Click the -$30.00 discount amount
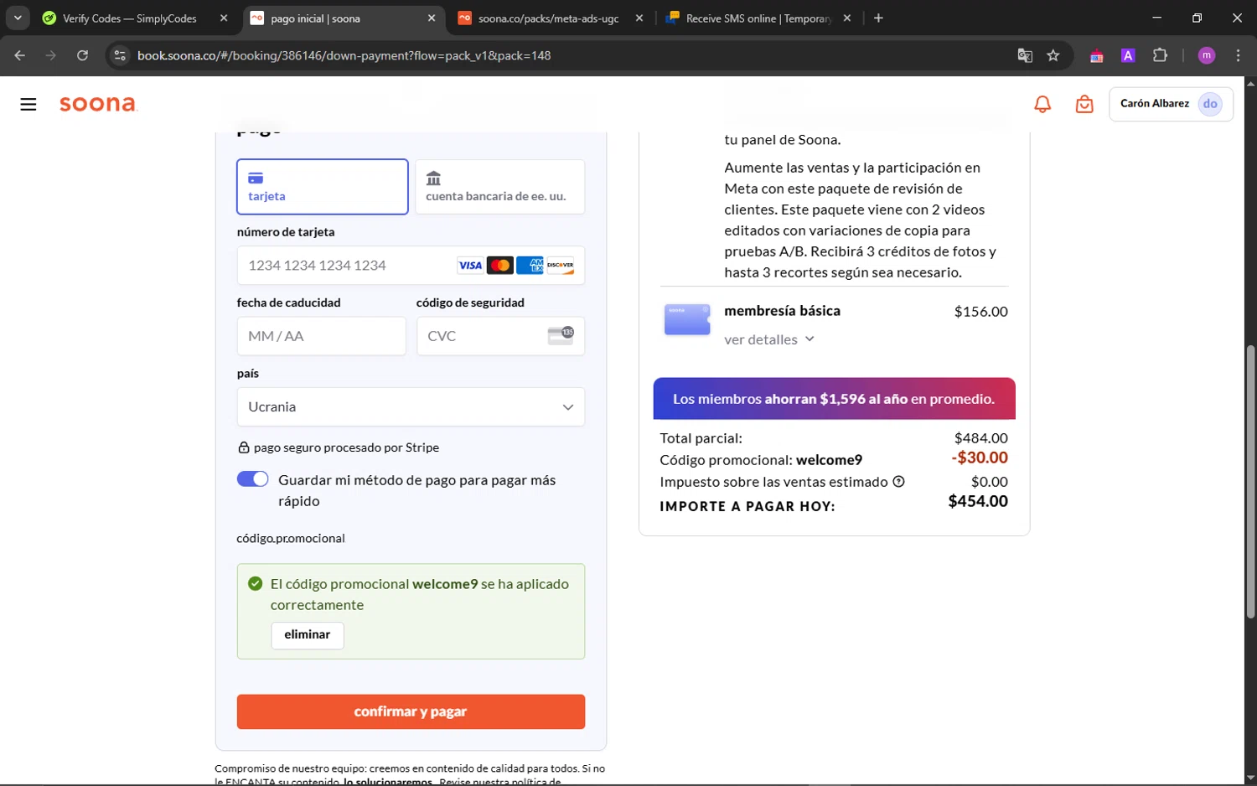 click(980, 458)
